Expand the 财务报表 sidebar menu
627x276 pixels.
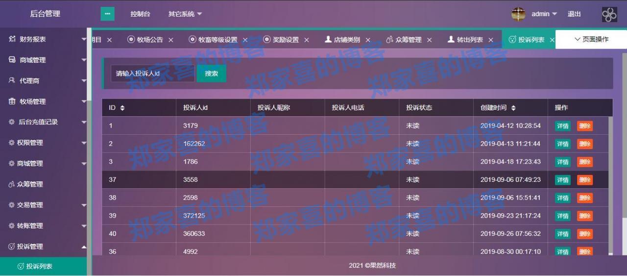(x=84, y=39)
